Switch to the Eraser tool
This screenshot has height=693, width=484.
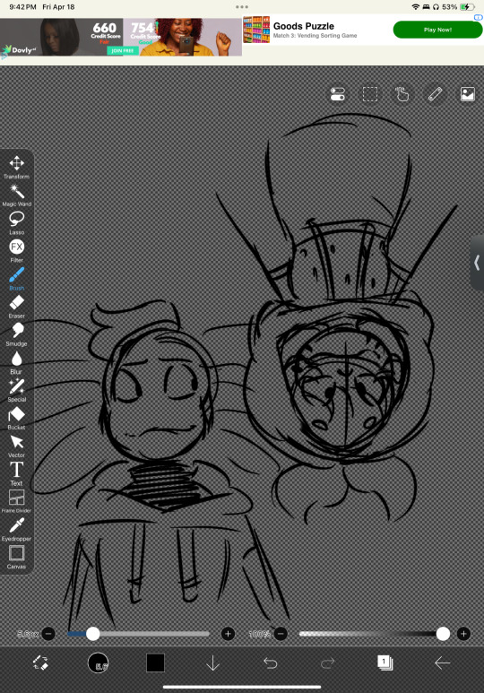[16, 307]
